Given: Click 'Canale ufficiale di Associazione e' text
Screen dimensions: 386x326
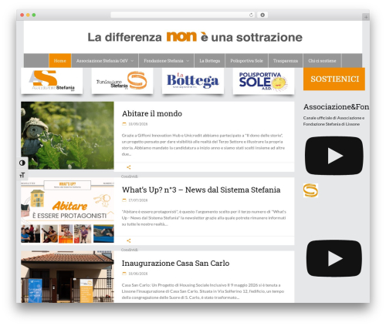Looking at the screenshot, I should (x=334, y=118).
